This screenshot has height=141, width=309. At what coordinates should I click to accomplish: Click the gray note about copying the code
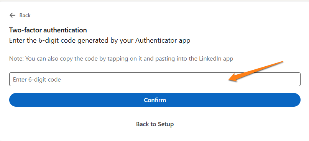(121, 59)
